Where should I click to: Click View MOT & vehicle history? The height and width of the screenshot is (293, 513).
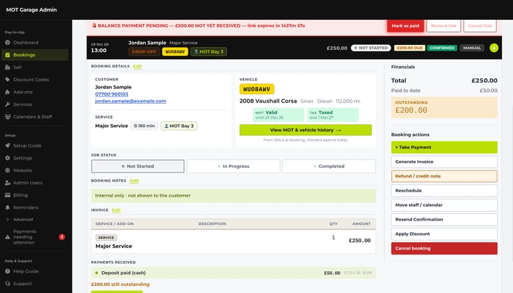click(306, 130)
